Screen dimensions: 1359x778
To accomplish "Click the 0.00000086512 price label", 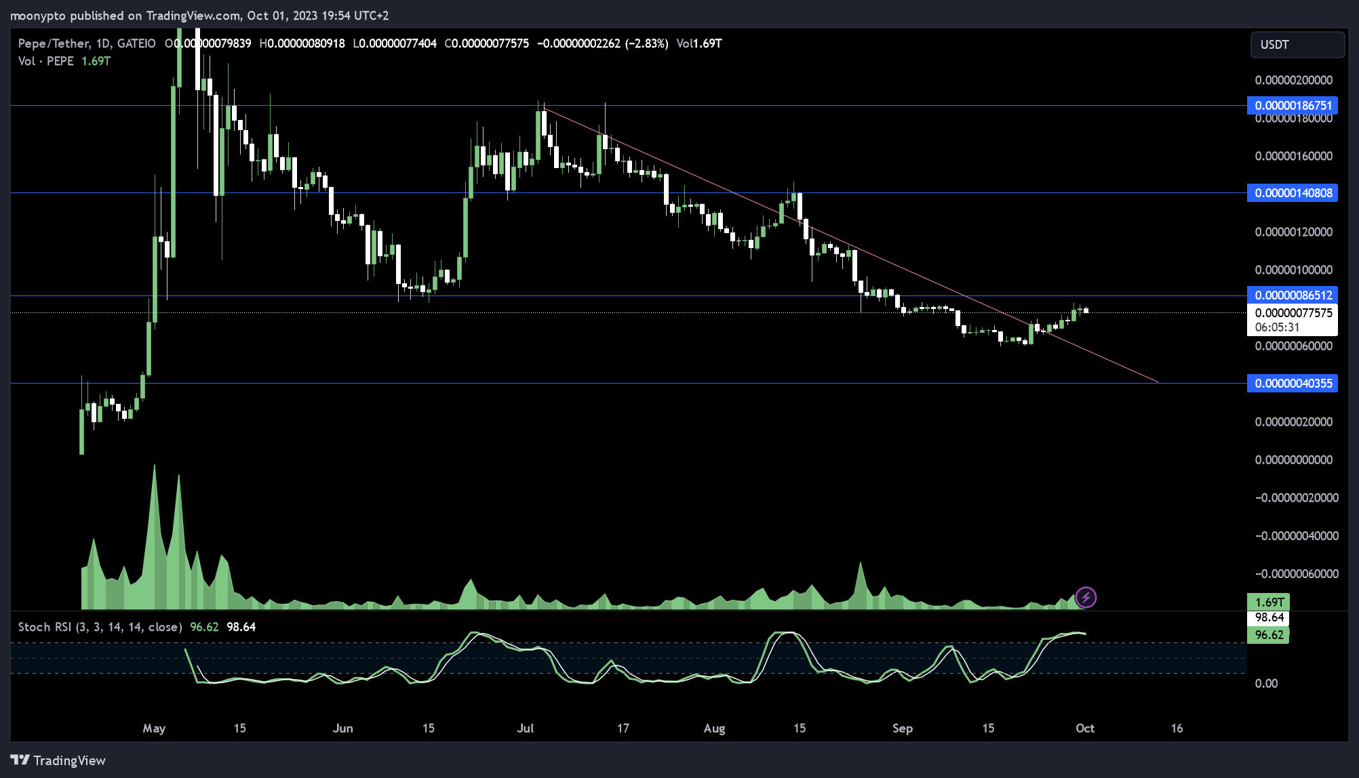I will click(x=1293, y=295).
